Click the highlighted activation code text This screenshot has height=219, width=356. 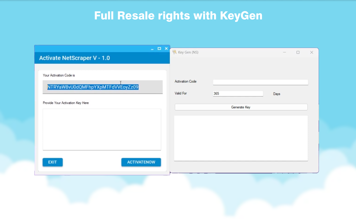[93, 87]
